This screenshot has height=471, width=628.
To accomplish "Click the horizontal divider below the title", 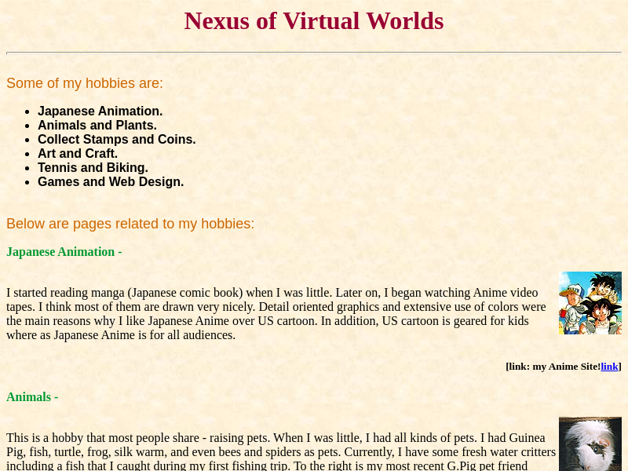I will pyautogui.click(x=314, y=53).
